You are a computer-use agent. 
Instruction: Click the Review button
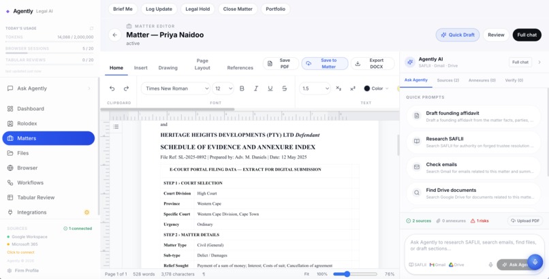coord(496,35)
